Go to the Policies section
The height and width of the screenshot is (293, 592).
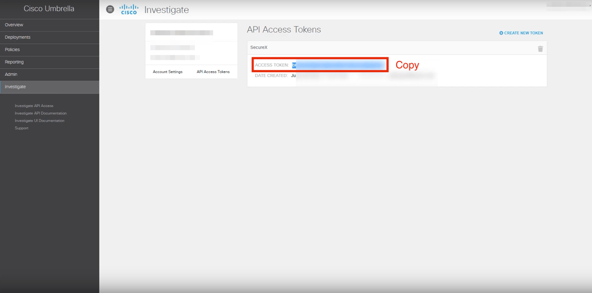pyautogui.click(x=50, y=50)
